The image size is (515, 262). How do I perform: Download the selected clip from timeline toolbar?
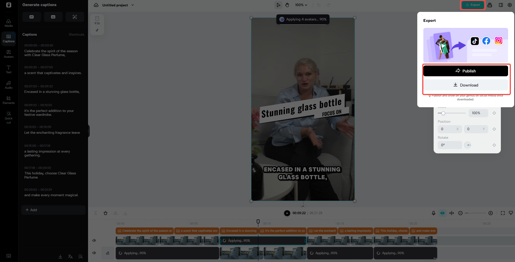pyautogui.click(x=125, y=213)
